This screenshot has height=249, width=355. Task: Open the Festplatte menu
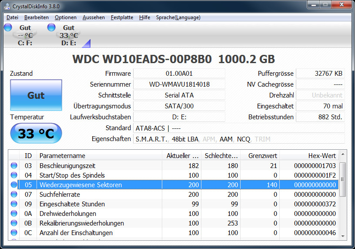(x=122, y=17)
